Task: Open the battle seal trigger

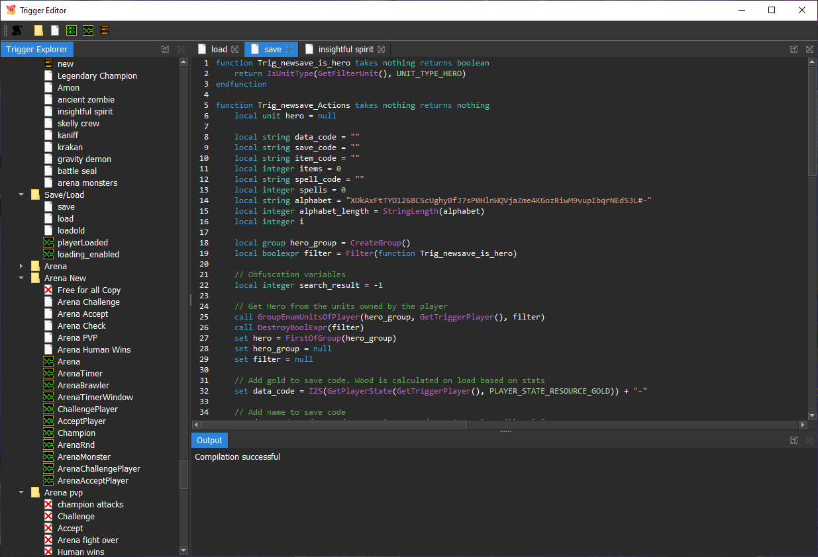Action: click(x=77, y=171)
